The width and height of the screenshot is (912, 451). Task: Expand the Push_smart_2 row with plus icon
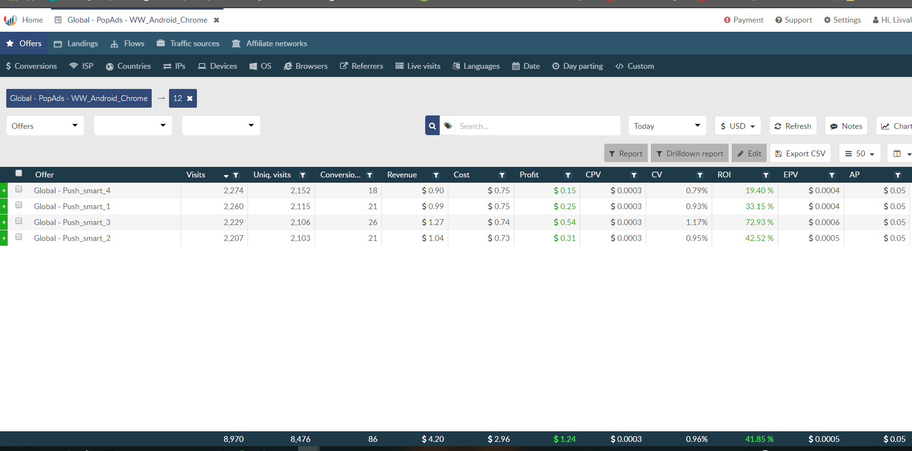point(4,238)
